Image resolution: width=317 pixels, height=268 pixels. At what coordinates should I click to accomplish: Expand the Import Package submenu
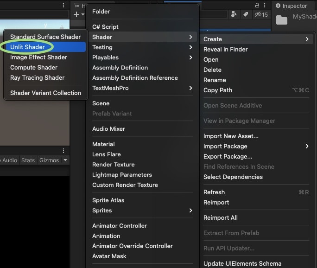pyautogui.click(x=257, y=146)
